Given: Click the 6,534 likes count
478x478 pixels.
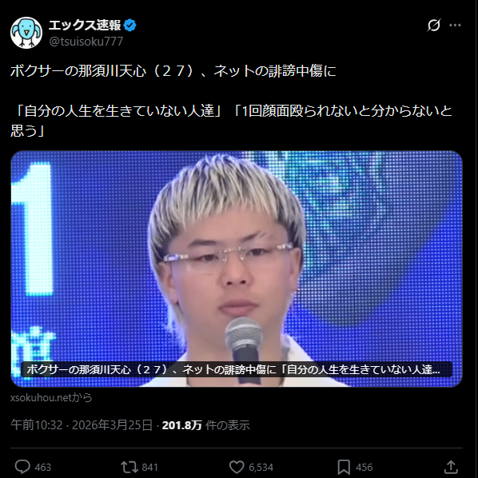Looking at the screenshot, I should click(261, 467).
